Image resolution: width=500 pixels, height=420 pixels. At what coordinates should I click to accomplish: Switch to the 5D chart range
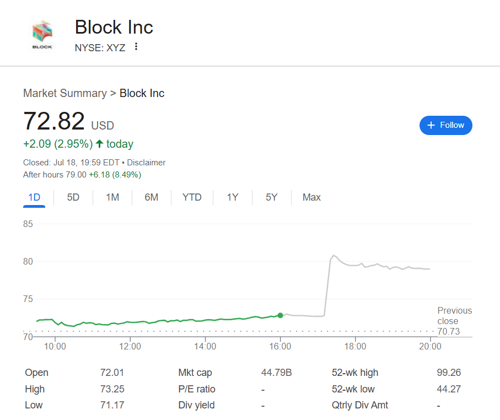tap(73, 197)
